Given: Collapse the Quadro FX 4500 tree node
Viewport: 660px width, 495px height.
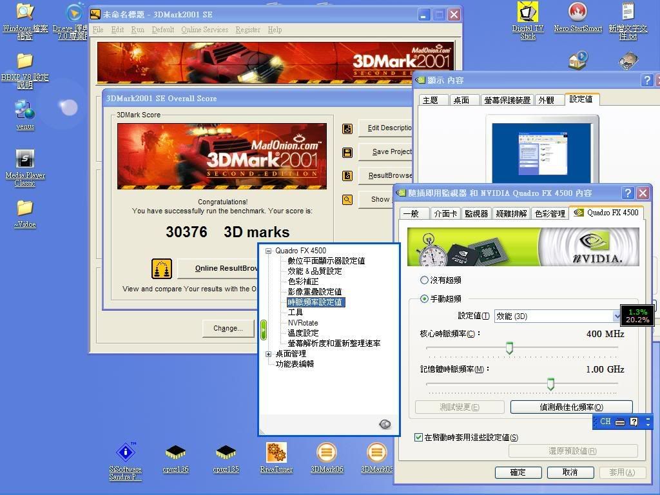Looking at the screenshot, I should click(x=268, y=251).
